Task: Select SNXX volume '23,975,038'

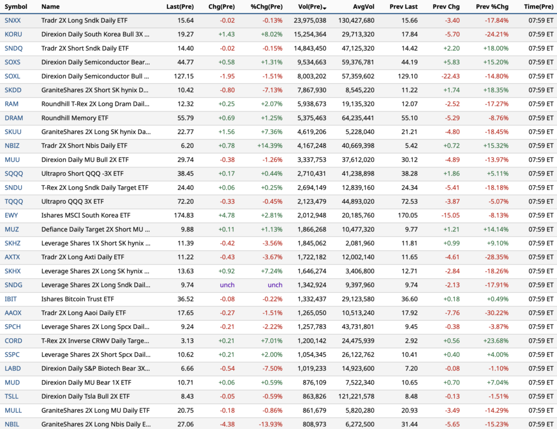Action: pos(310,21)
